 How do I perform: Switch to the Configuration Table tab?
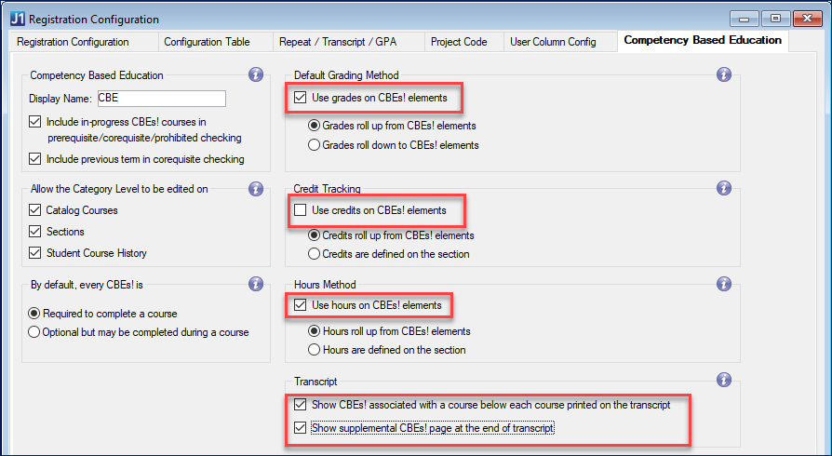coord(206,42)
